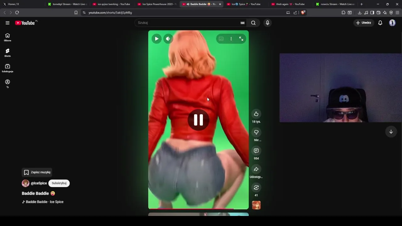The height and width of the screenshot is (226, 402).
Task: Open the sound thumbnail below remix
Action: pyautogui.click(x=256, y=205)
